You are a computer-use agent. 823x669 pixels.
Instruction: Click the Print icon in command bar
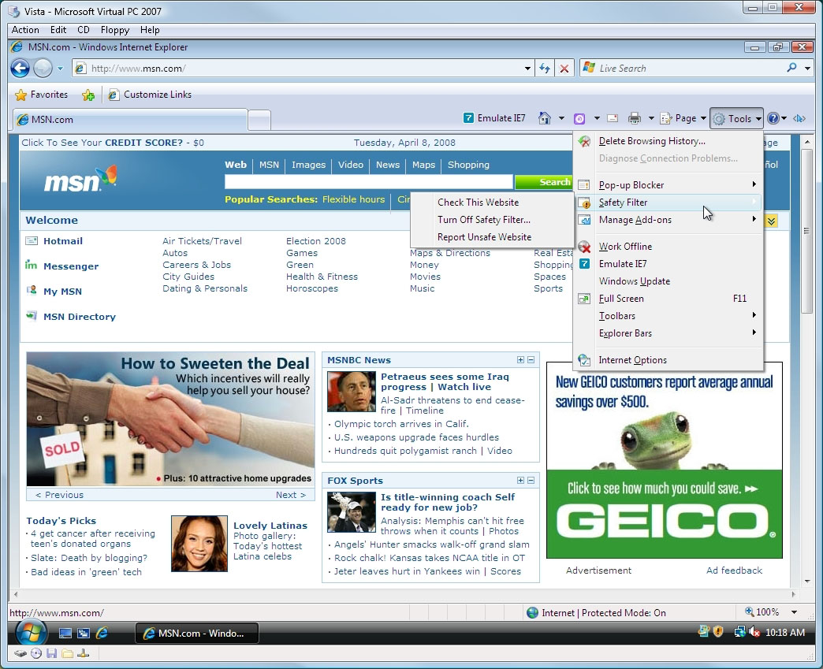[x=635, y=118]
